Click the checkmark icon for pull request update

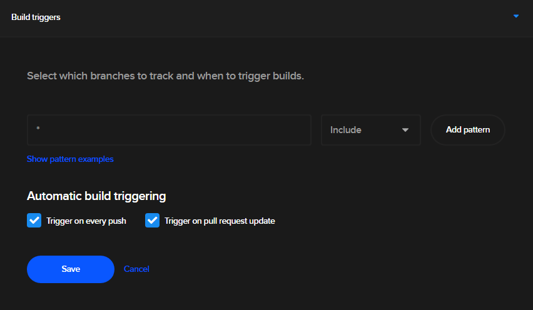click(152, 221)
